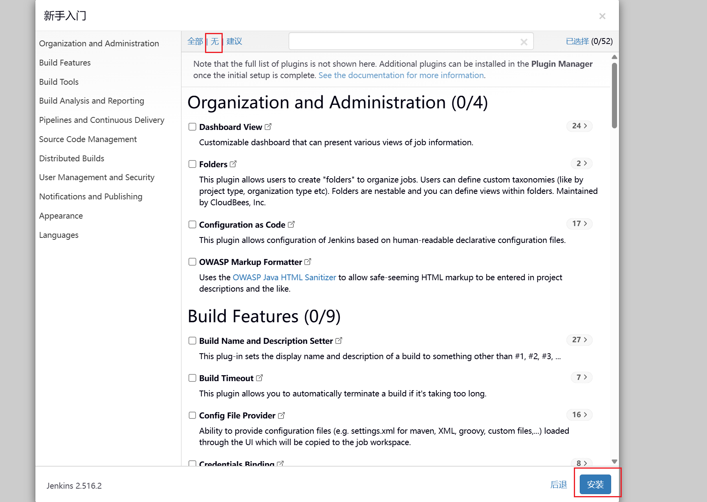Click scrollbar up arrow in plugin list
The height and width of the screenshot is (502, 707).
click(615, 57)
